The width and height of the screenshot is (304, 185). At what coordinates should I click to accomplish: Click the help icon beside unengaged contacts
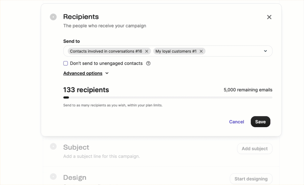(x=148, y=63)
